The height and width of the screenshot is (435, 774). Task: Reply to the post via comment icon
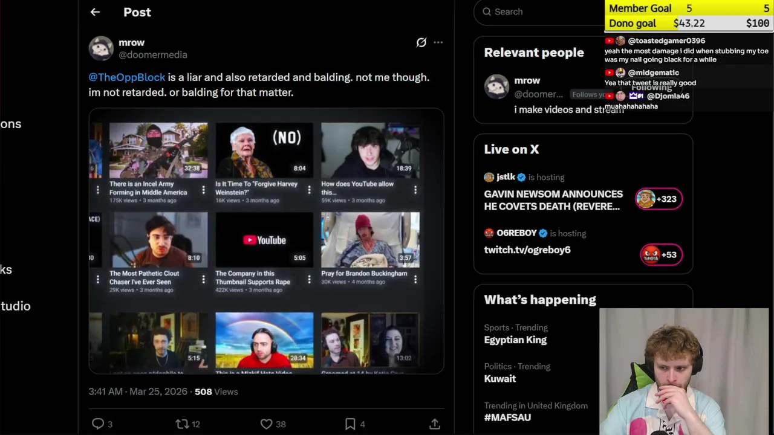(98, 424)
